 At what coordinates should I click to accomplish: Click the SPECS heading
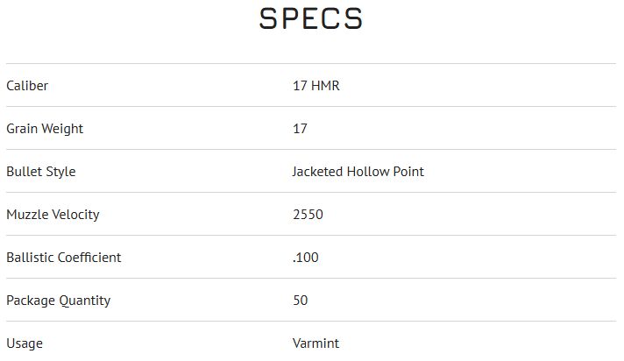coord(311,19)
